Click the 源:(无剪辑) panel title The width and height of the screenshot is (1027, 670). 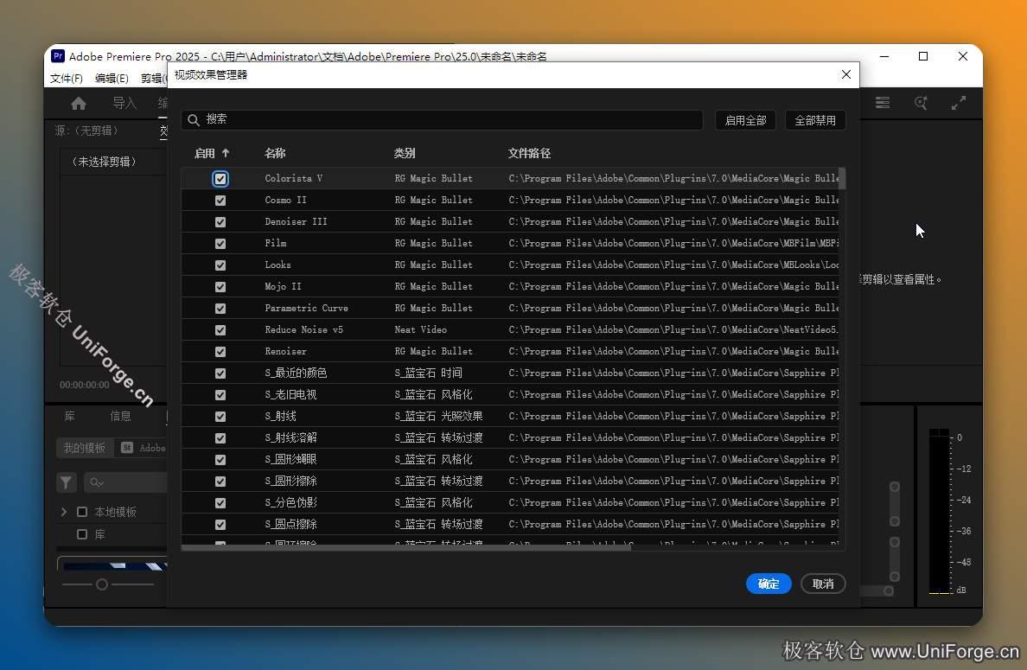point(86,131)
